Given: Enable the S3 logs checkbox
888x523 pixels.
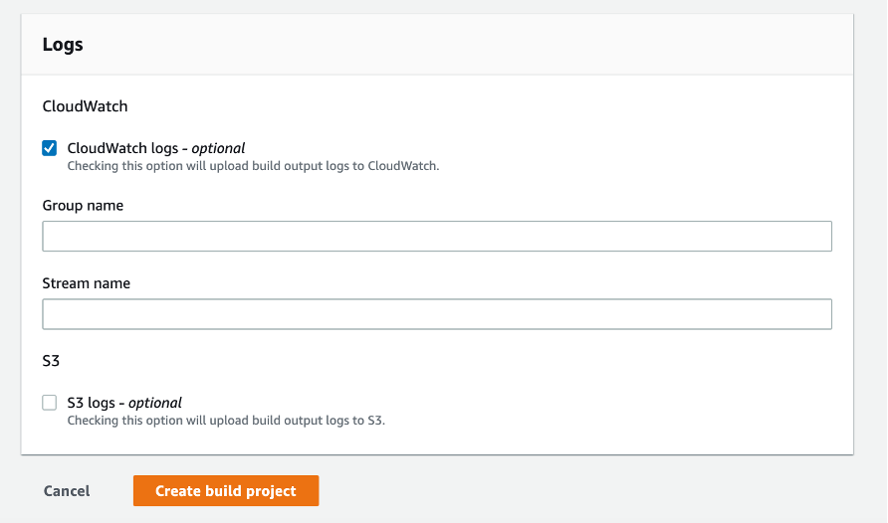Looking at the screenshot, I should pos(50,403).
